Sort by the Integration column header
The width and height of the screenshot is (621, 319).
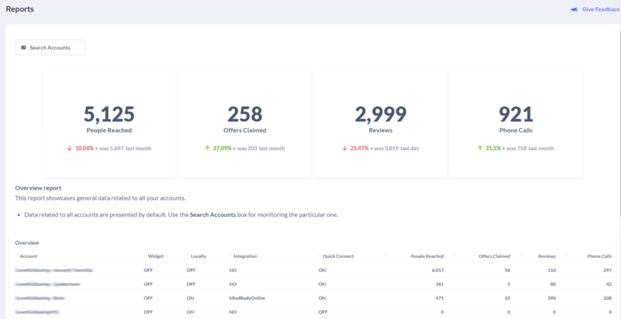point(245,257)
